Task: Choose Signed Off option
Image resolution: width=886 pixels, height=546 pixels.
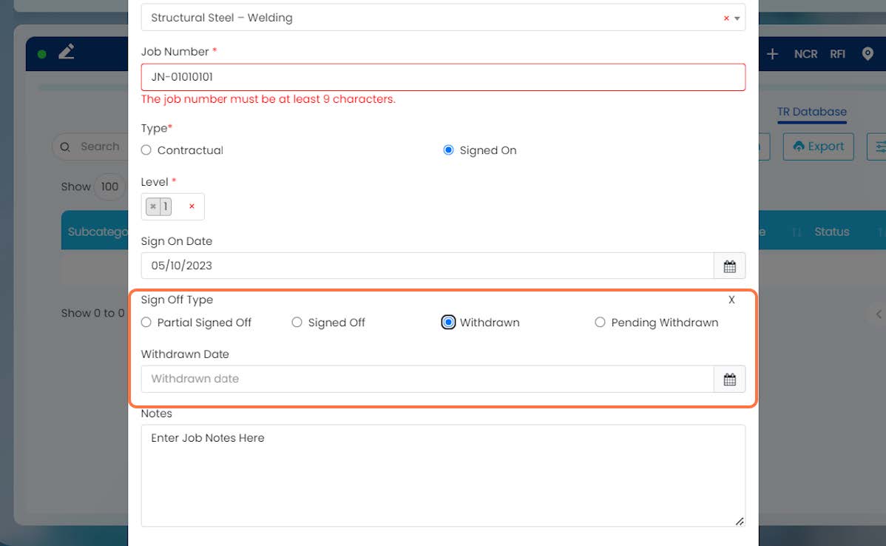Action: coord(297,322)
